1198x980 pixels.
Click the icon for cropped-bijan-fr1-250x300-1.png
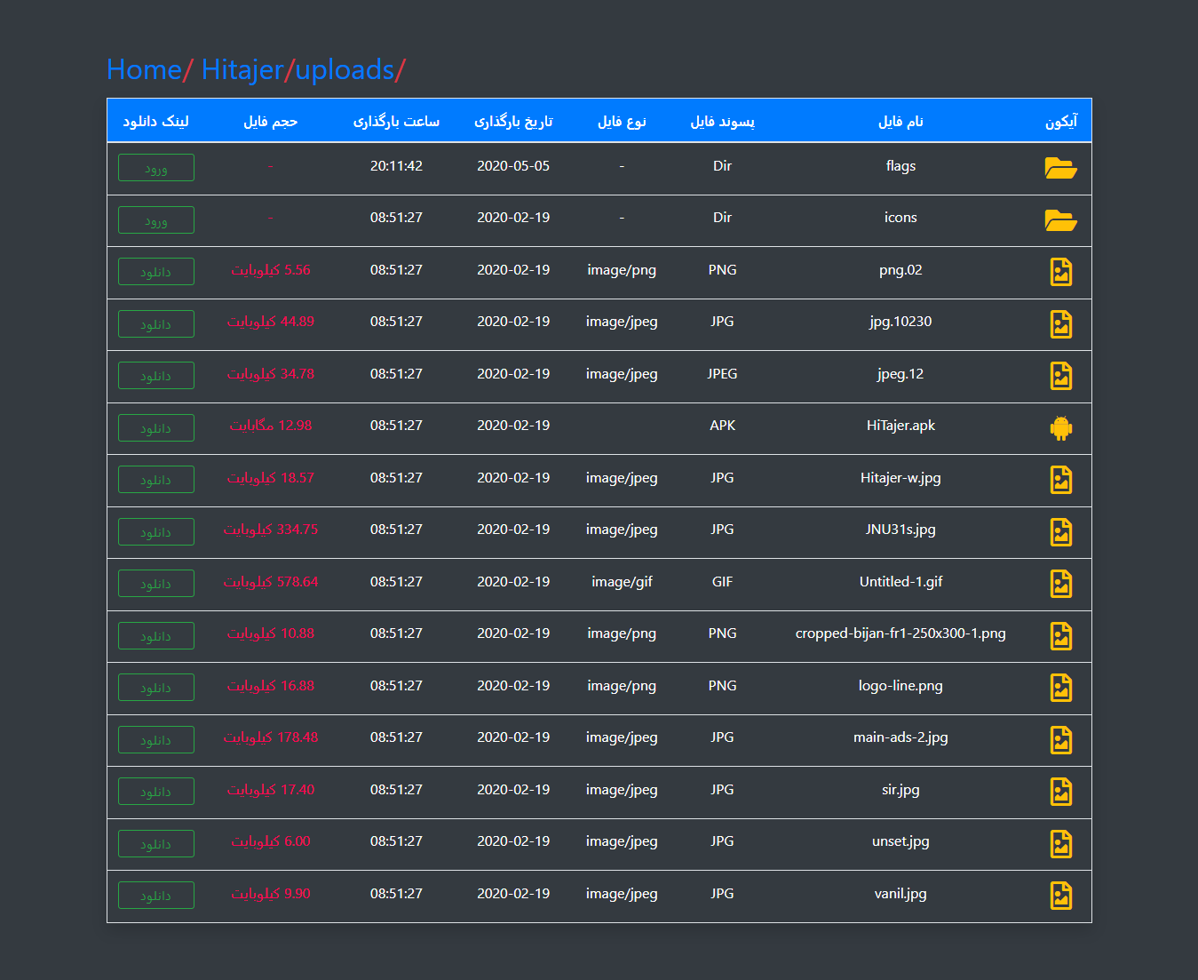[1061, 636]
